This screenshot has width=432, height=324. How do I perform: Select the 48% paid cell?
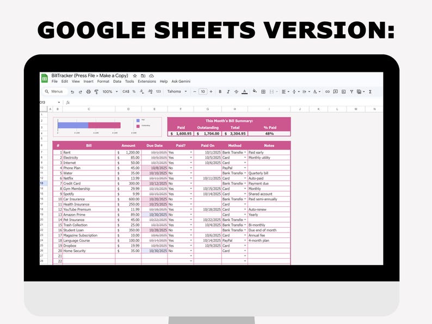(x=269, y=134)
